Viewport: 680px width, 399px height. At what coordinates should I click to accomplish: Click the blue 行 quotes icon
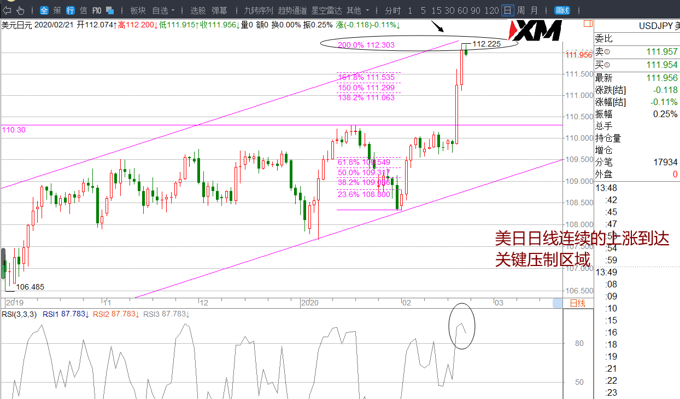tap(71, 10)
